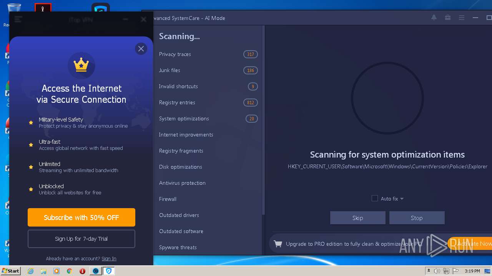
Task: Click "Scanning for system optimization items" text
Action: point(387,154)
